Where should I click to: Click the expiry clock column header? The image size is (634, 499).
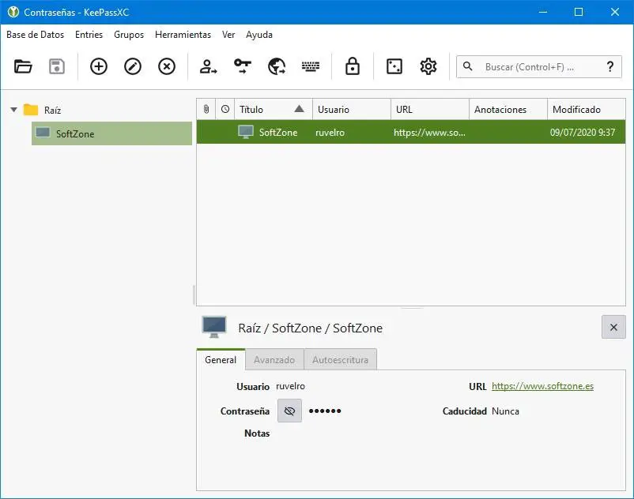pos(225,109)
